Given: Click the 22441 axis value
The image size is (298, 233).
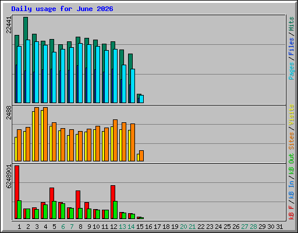Looking at the screenshot, I should coord(9,25).
